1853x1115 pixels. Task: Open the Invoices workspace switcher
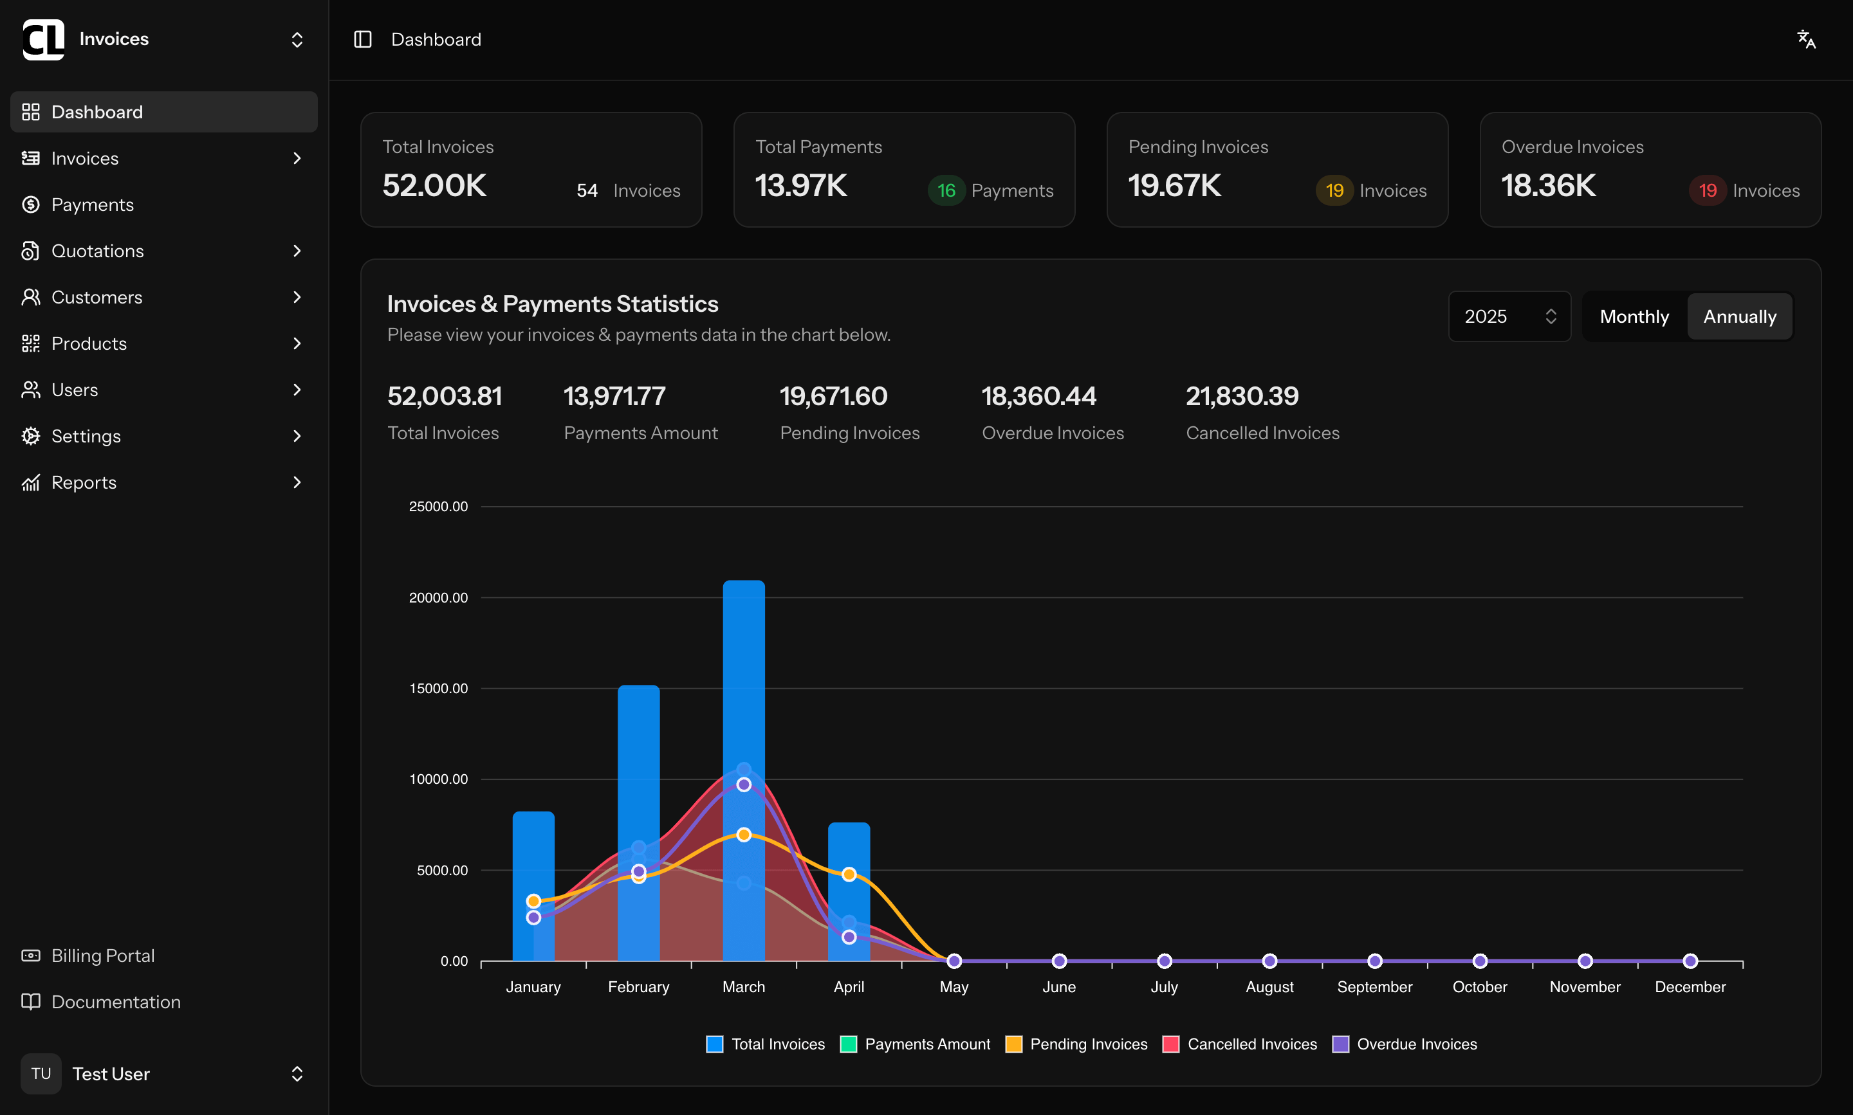297,39
